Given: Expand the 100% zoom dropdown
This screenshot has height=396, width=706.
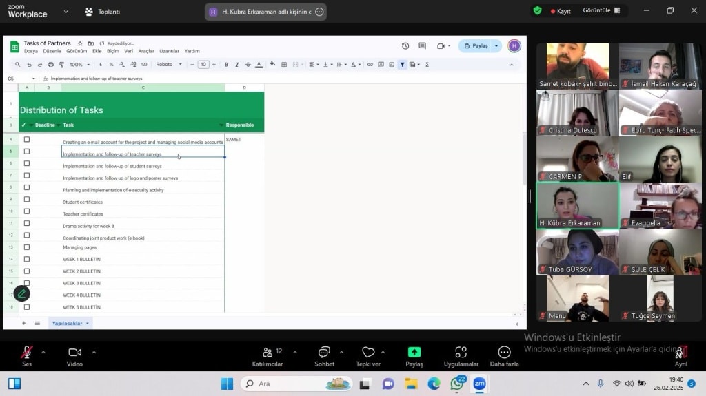Looking at the screenshot, I should pos(79,65).
